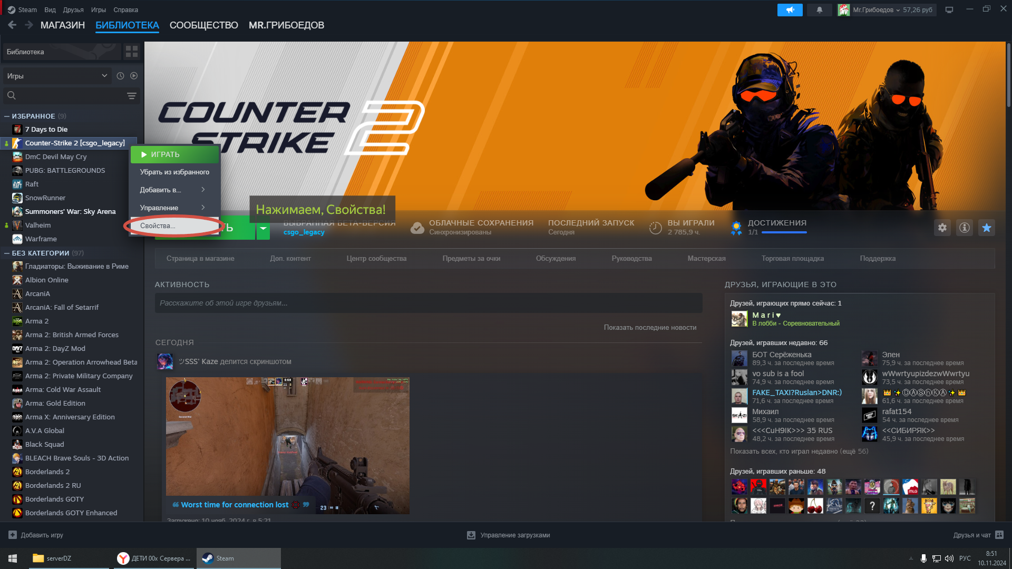Expand the Добавить в submenu
This screenshot has height=569, width=1012.
tap(174, 190)
